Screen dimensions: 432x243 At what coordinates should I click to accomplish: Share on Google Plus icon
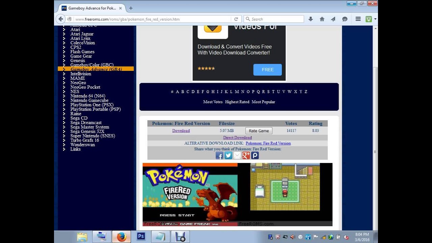[x=246, y=155]
